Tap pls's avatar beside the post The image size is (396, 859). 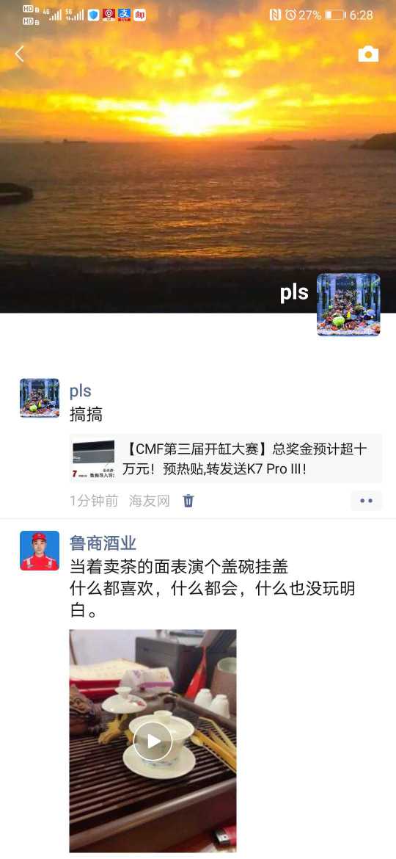(x=40, y=398)
